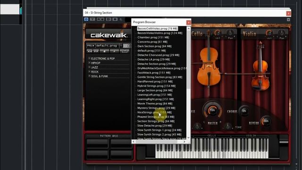Select Slow Synth Strings 2.prog
302x170 pixels.
(159, 135)
